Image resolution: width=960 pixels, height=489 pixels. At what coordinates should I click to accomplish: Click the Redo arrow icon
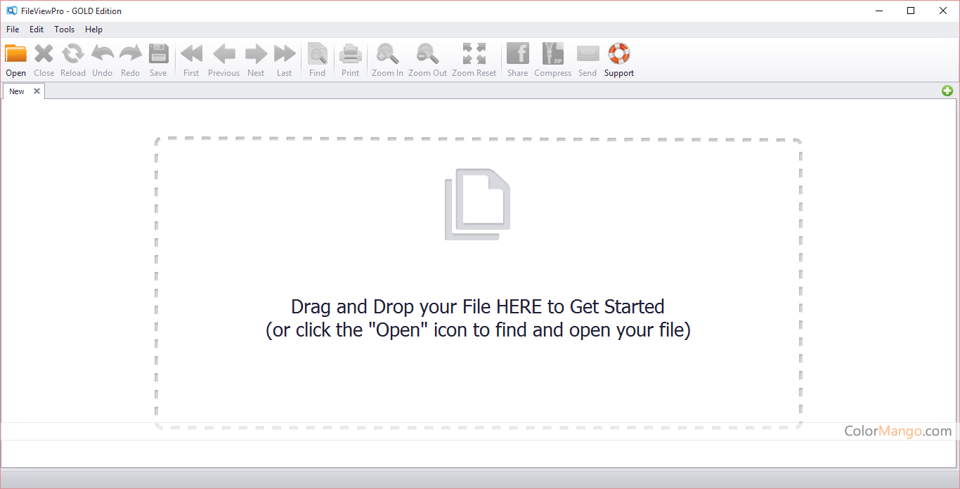point(130,53)
